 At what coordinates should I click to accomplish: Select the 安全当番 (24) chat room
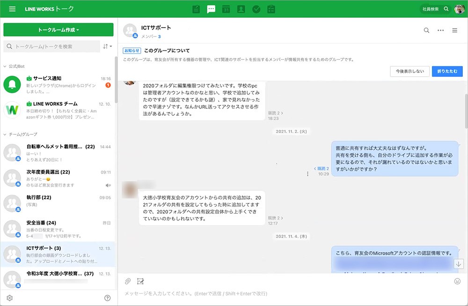tap(58, 228)
